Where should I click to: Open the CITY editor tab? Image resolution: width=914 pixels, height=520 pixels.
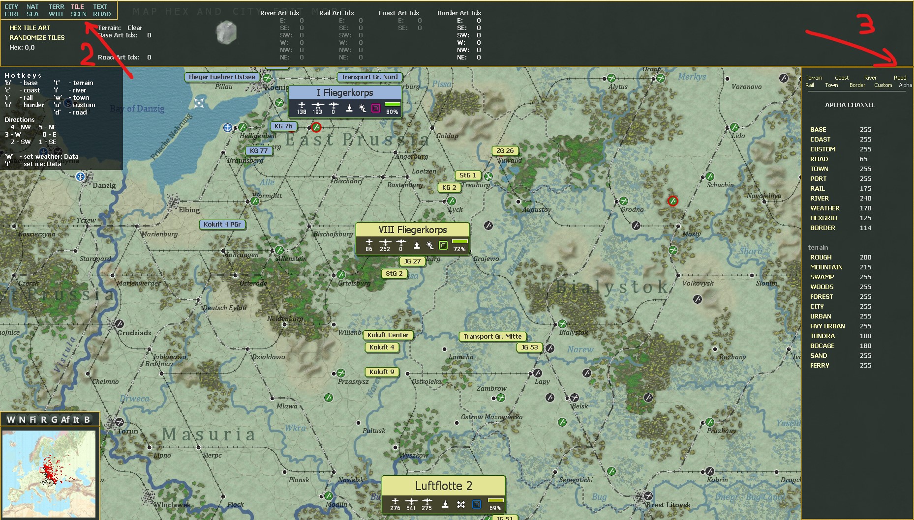11,7
